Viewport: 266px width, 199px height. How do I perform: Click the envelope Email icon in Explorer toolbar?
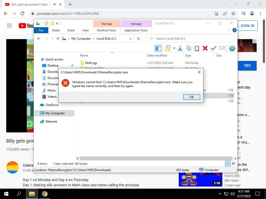222,48
